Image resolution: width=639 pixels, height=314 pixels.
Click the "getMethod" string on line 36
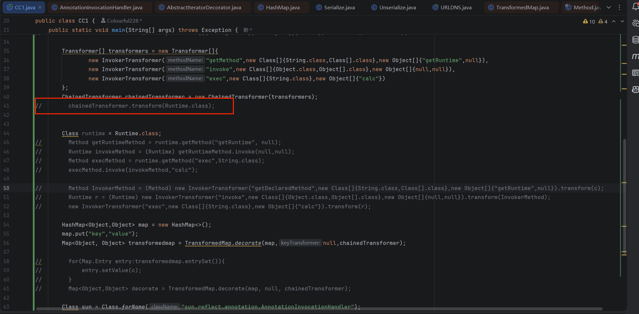pyautogui.click(x=224, y=60)
